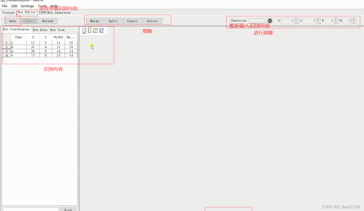Click inside the Character input field

257,21
